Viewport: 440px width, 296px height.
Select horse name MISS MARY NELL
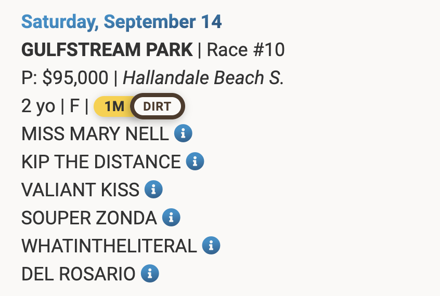[95, 133]
